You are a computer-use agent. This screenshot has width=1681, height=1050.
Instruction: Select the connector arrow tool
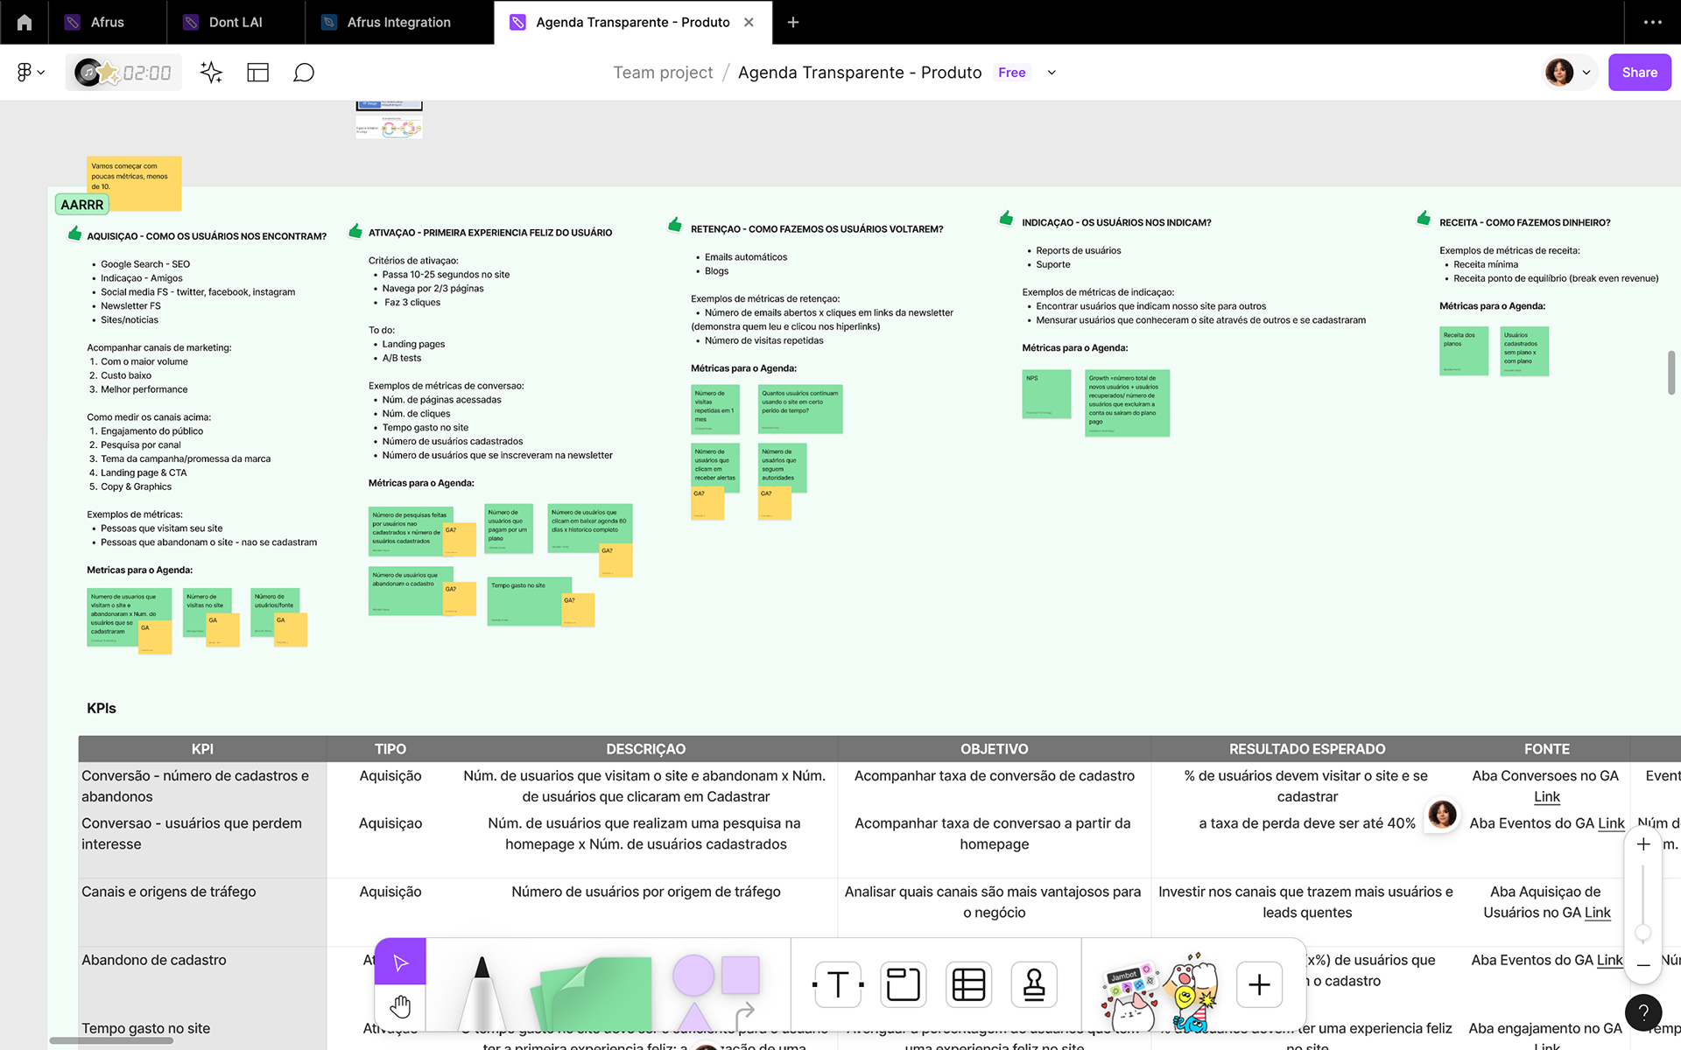(745, 1015)
